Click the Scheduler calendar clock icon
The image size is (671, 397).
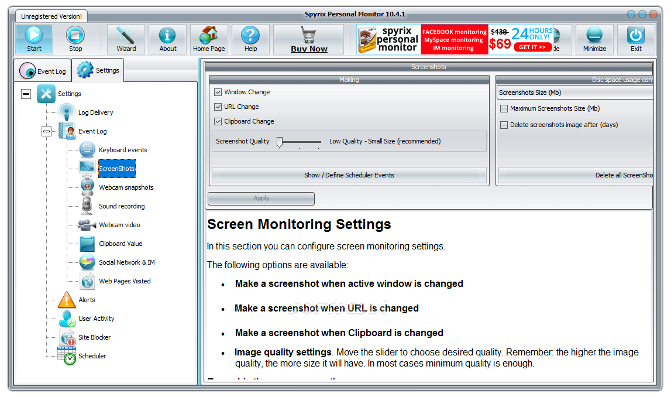[x=67, y=356]
